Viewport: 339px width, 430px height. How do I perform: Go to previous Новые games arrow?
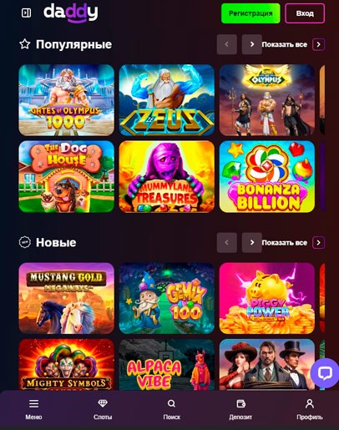point(227,242)
